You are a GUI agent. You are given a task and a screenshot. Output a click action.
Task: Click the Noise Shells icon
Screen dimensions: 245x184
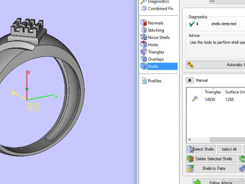point(144,37)
